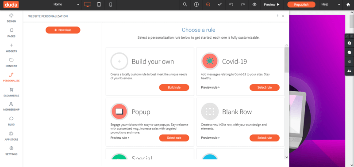Redo with the redo arrow icon

click(x=242, y=4)
